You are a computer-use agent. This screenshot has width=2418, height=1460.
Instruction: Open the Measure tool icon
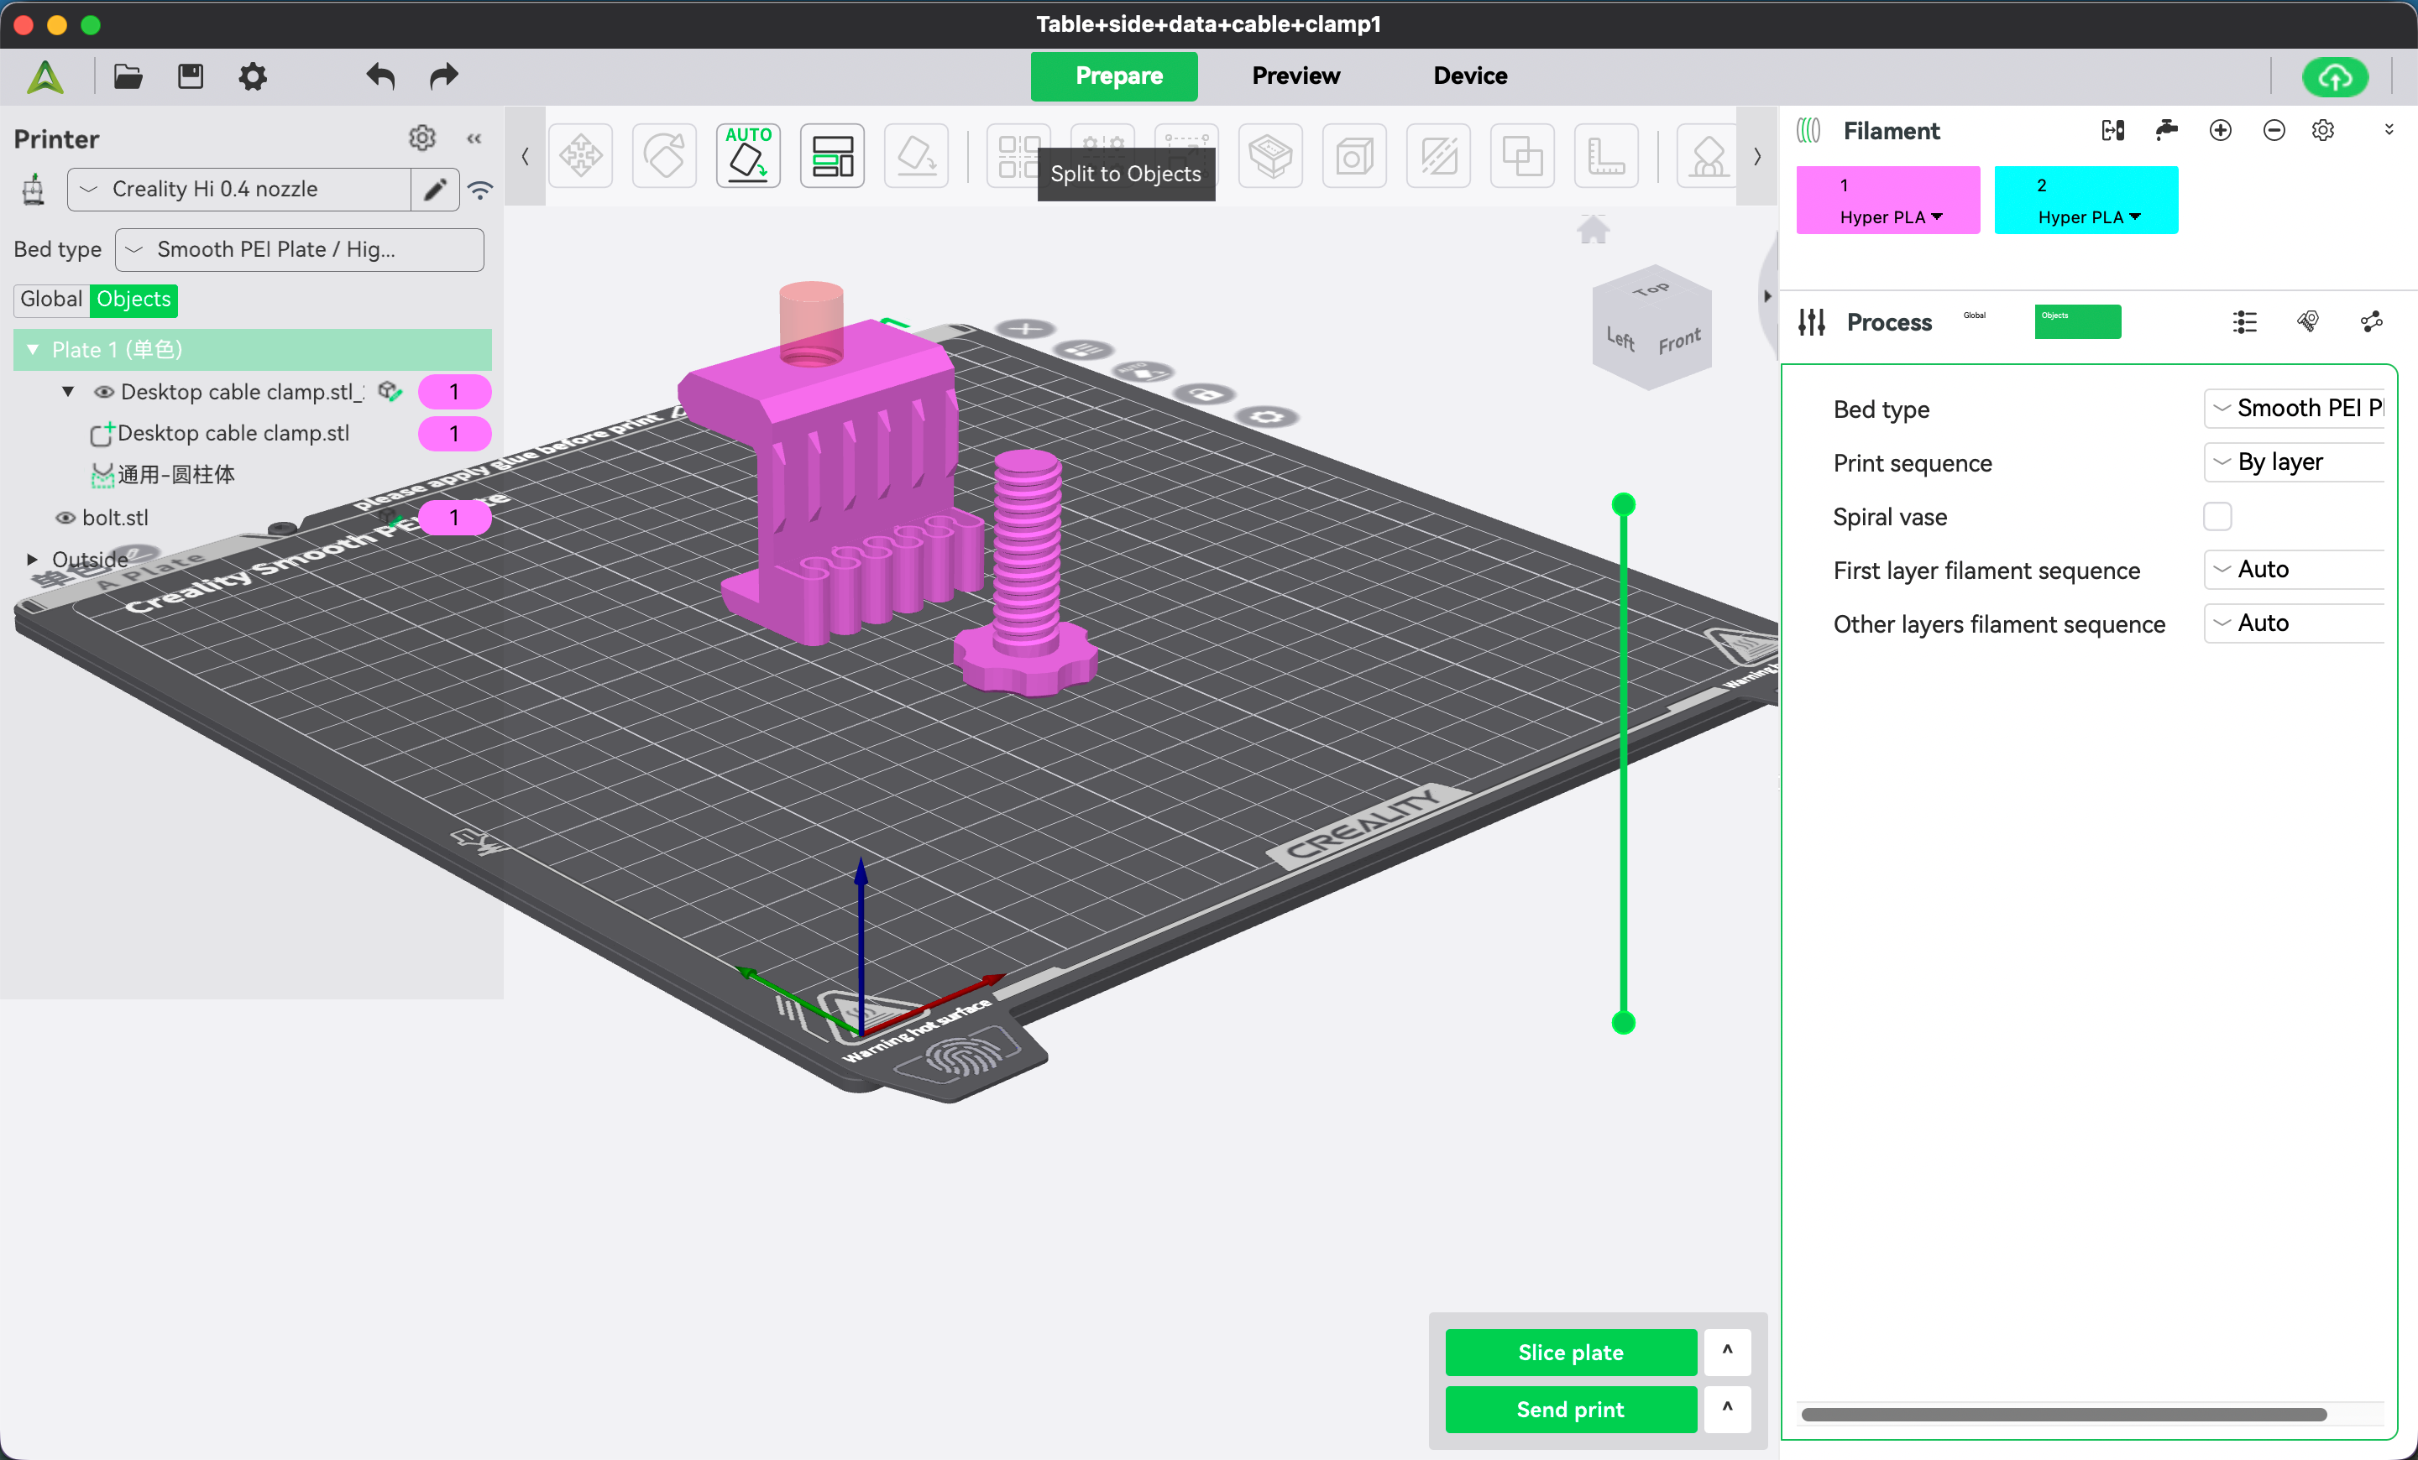click(1605, 155)
